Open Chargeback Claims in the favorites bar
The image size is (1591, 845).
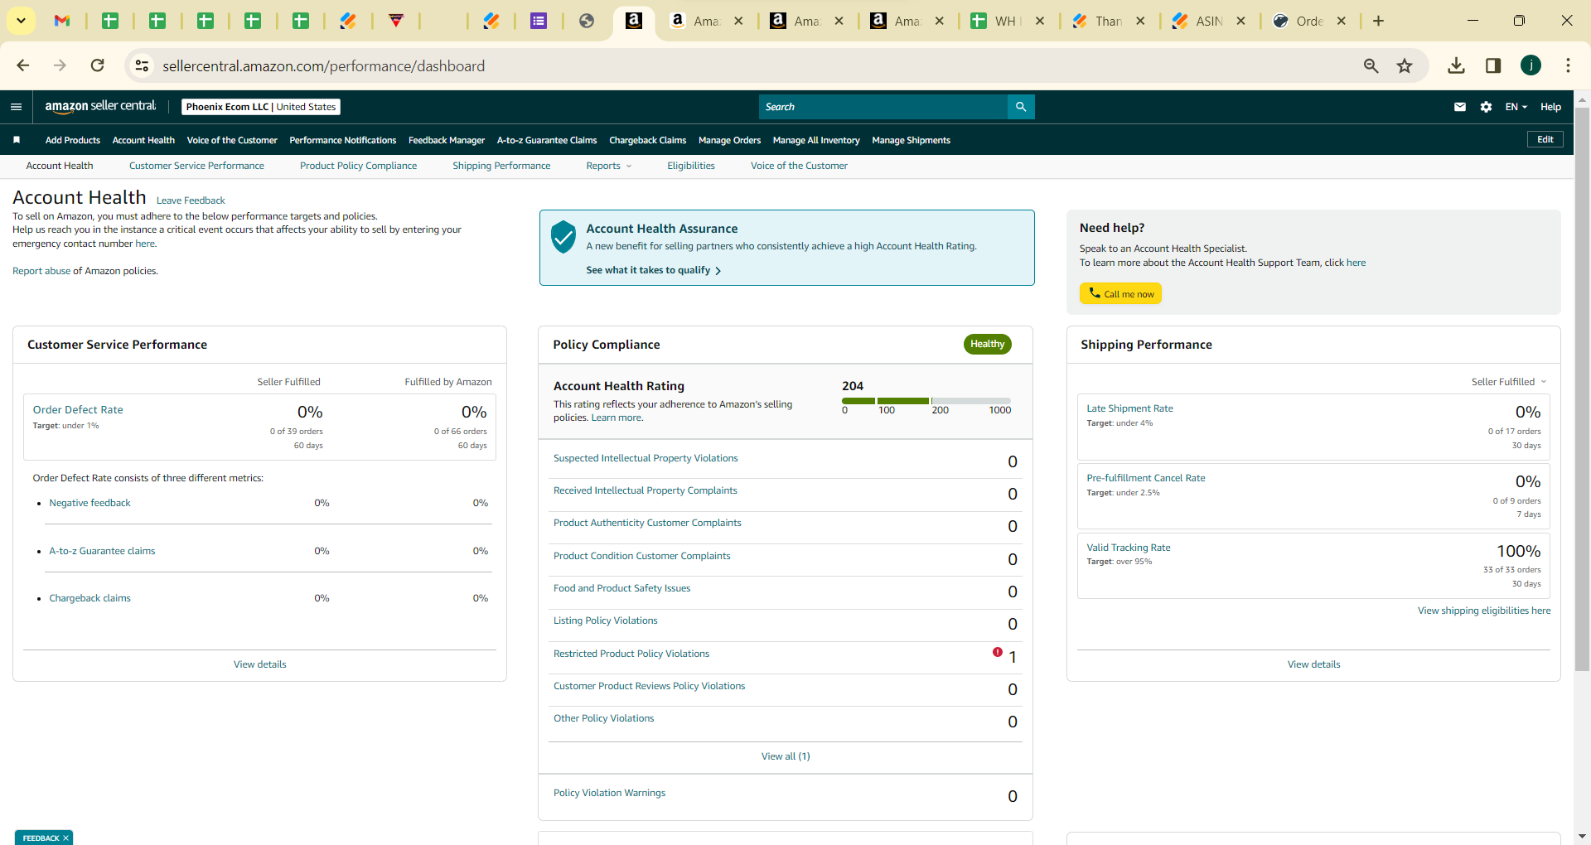[648, 140]
